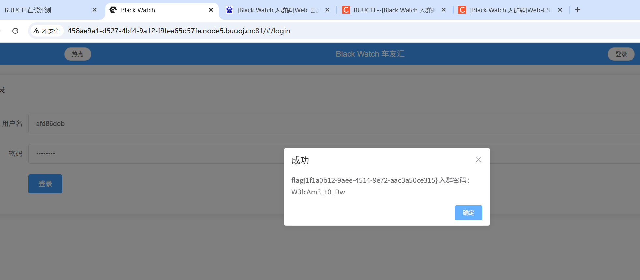The height and width of the screenshot is (280, 640).
Task: Click the browser address bar URL
Action: point(179,31)
